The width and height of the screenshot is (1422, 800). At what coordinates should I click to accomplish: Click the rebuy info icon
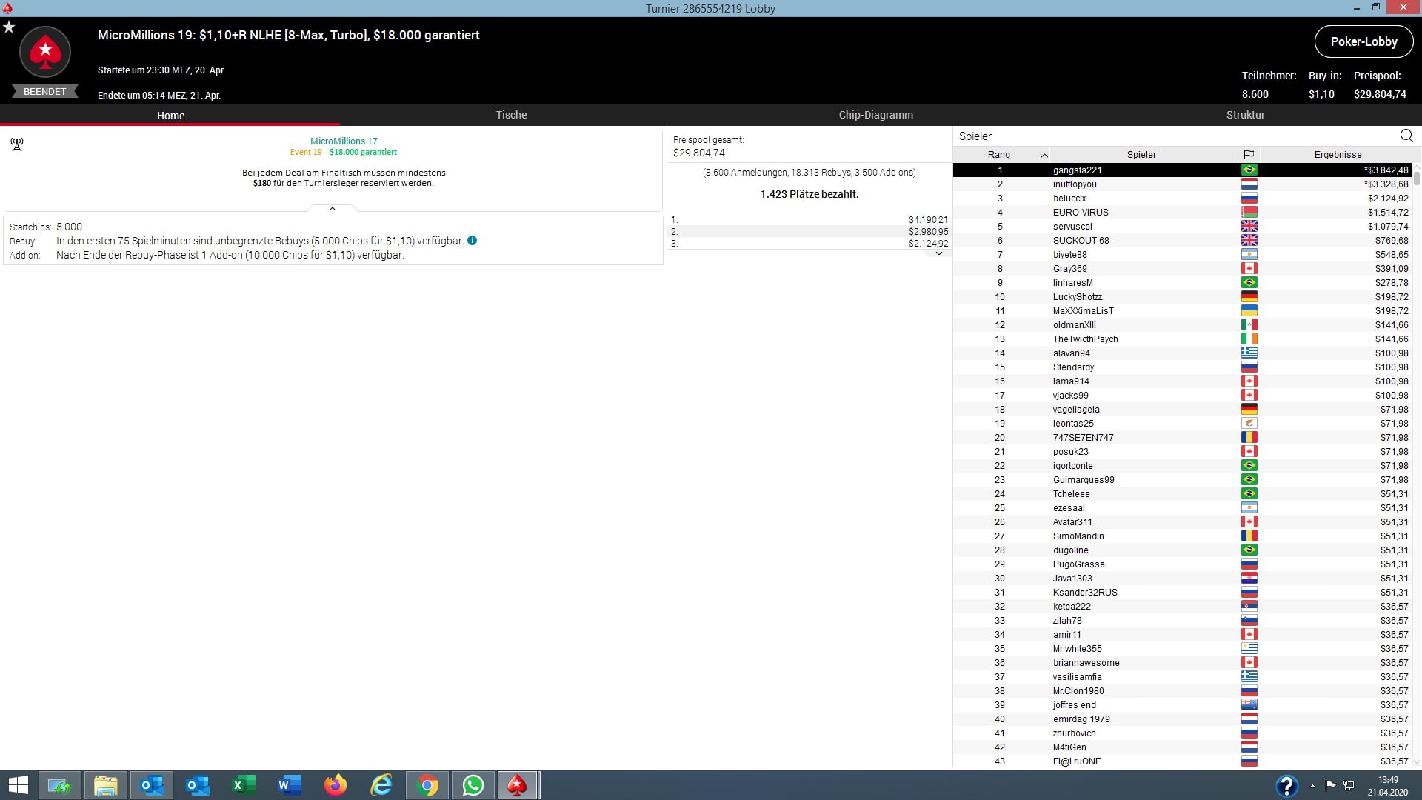[x=473, y=241]
